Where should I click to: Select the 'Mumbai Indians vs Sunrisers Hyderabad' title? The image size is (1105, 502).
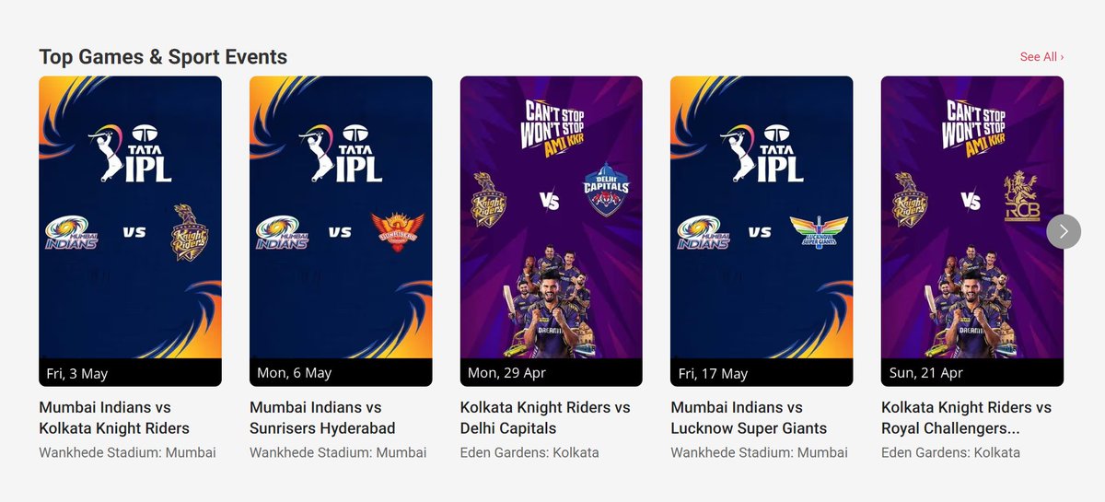coord(322,417)
